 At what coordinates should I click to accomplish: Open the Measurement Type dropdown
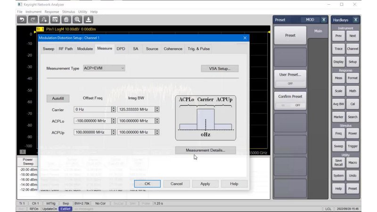click(x=104, y=68)
